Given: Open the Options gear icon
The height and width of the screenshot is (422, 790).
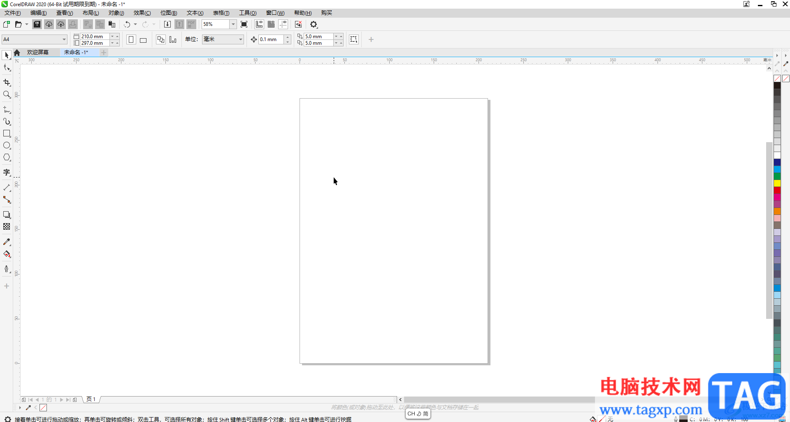Looking at the screenshot, I should pos(314,24).
